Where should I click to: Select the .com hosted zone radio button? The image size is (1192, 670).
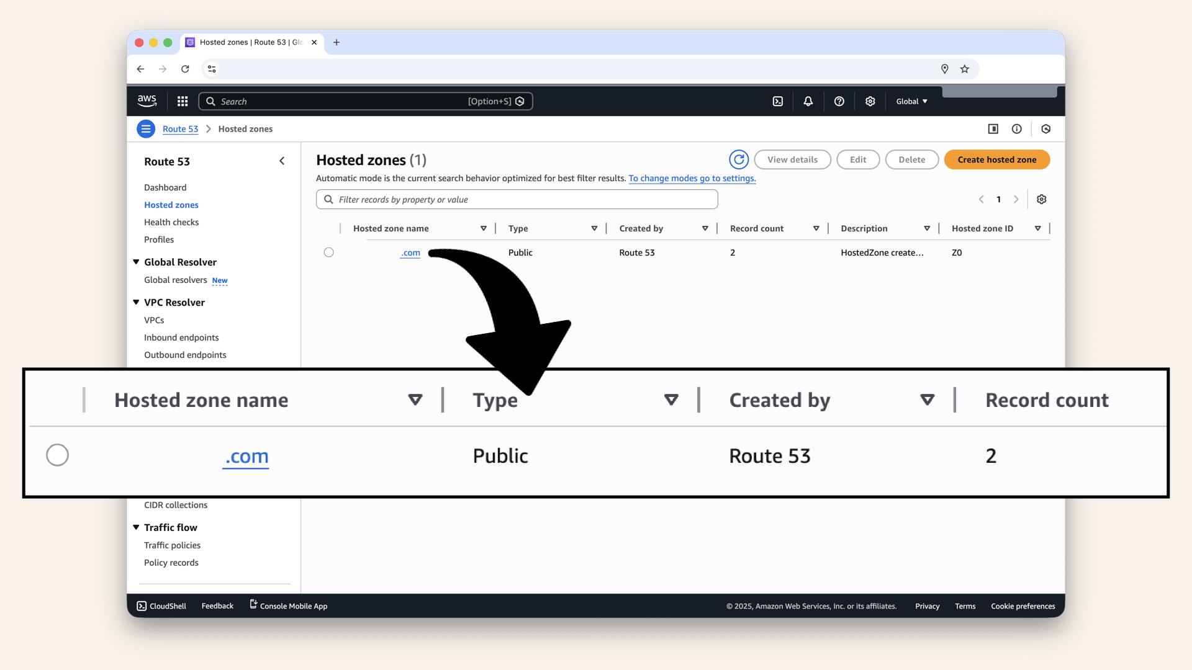click(329, 252)
